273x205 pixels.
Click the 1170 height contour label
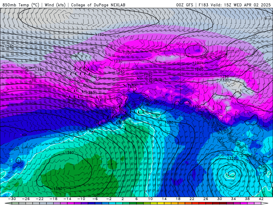point(100,35)
